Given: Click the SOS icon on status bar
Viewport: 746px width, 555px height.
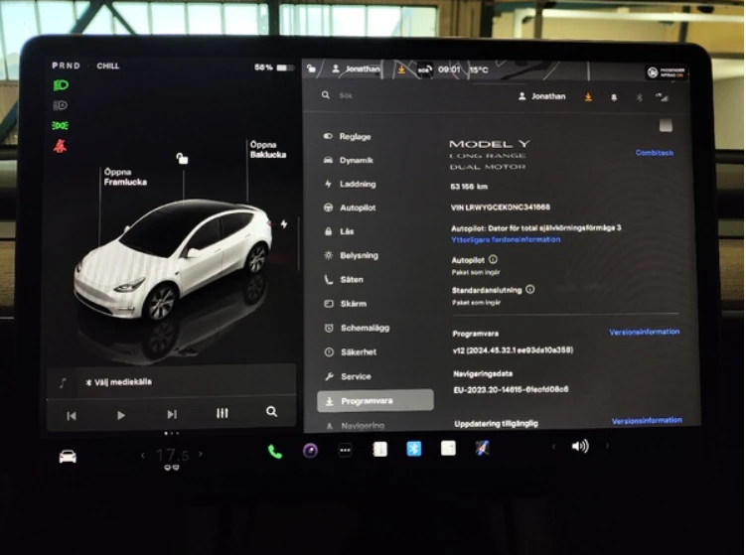Looking at the screenshot, I should pos(424,69).
